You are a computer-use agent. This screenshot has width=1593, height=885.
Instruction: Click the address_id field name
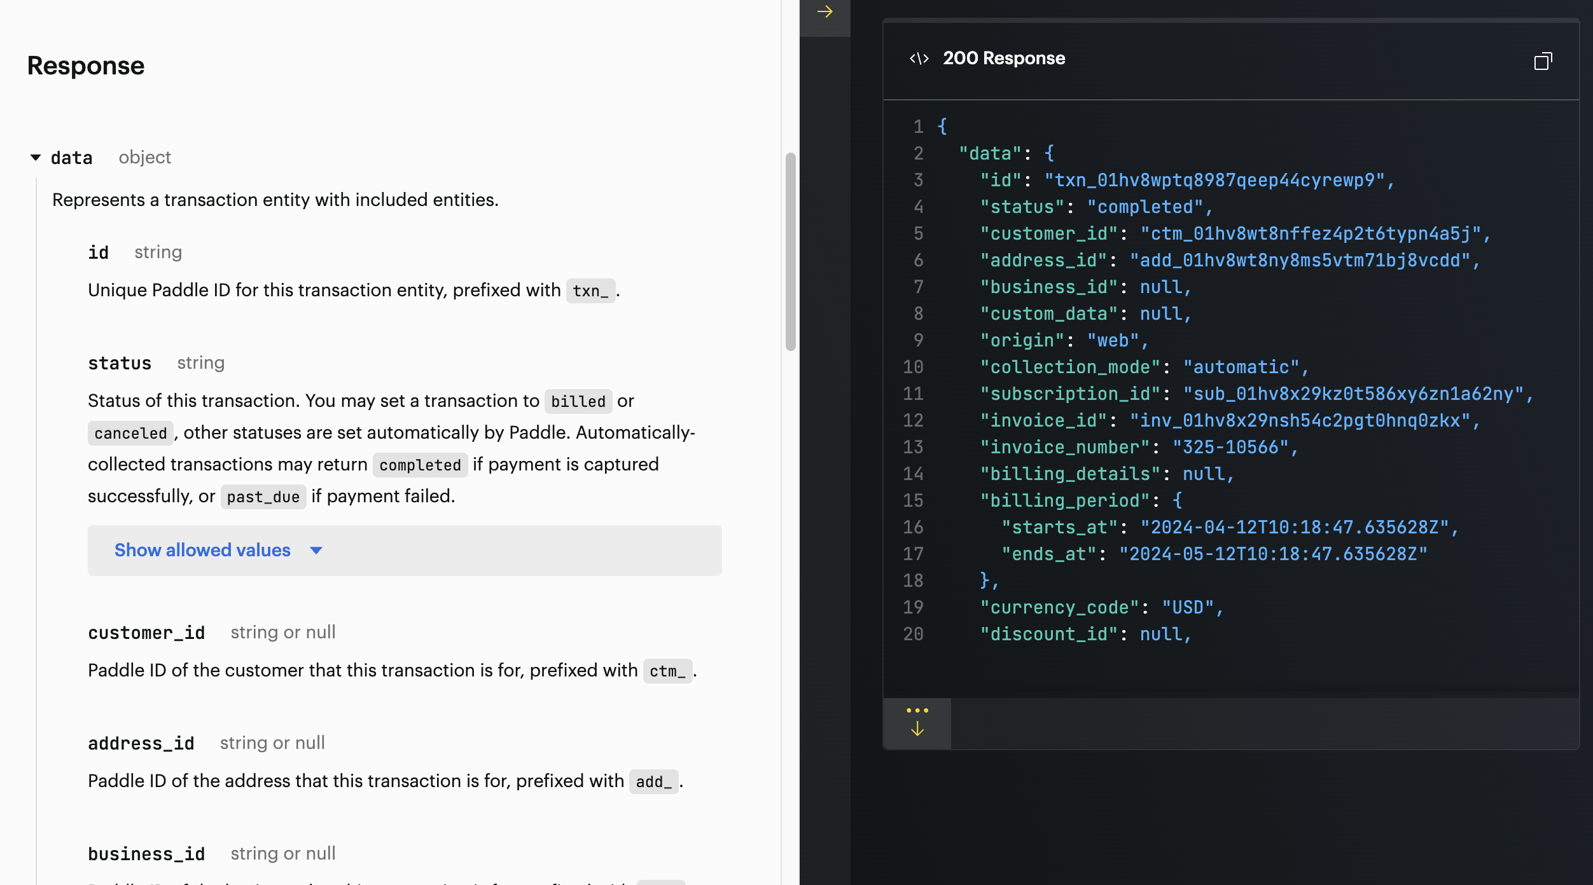tap(141, 743)
